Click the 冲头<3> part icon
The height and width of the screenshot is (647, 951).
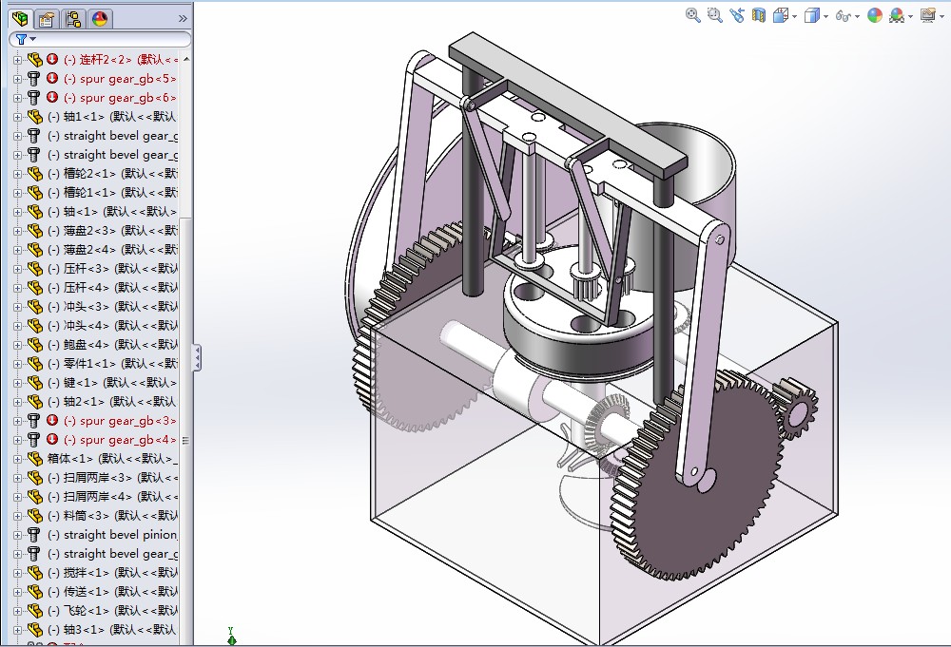[35, 307]
